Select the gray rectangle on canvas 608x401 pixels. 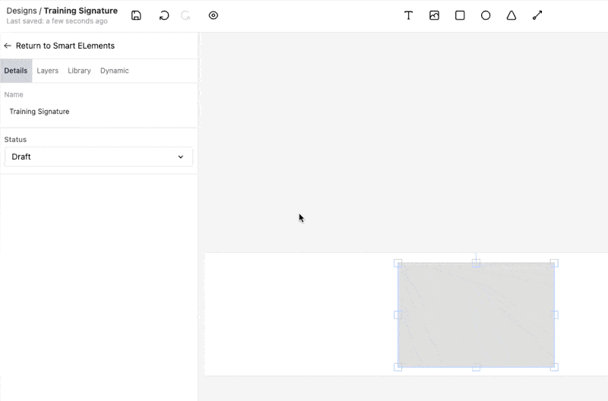[477, 315]
